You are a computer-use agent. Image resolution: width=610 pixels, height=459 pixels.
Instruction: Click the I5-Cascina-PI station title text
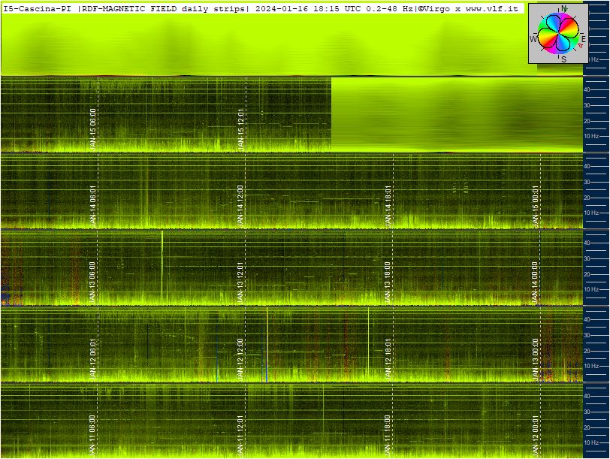[37, 8]
